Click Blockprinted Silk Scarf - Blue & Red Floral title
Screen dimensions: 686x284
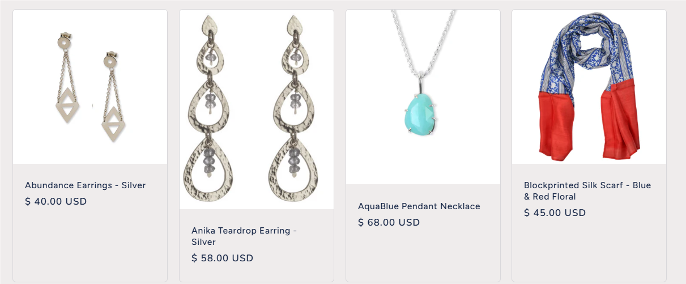[587, 191]
